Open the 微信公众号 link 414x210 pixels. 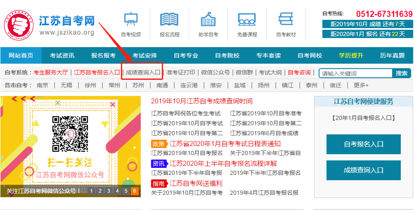coord(215,72)
